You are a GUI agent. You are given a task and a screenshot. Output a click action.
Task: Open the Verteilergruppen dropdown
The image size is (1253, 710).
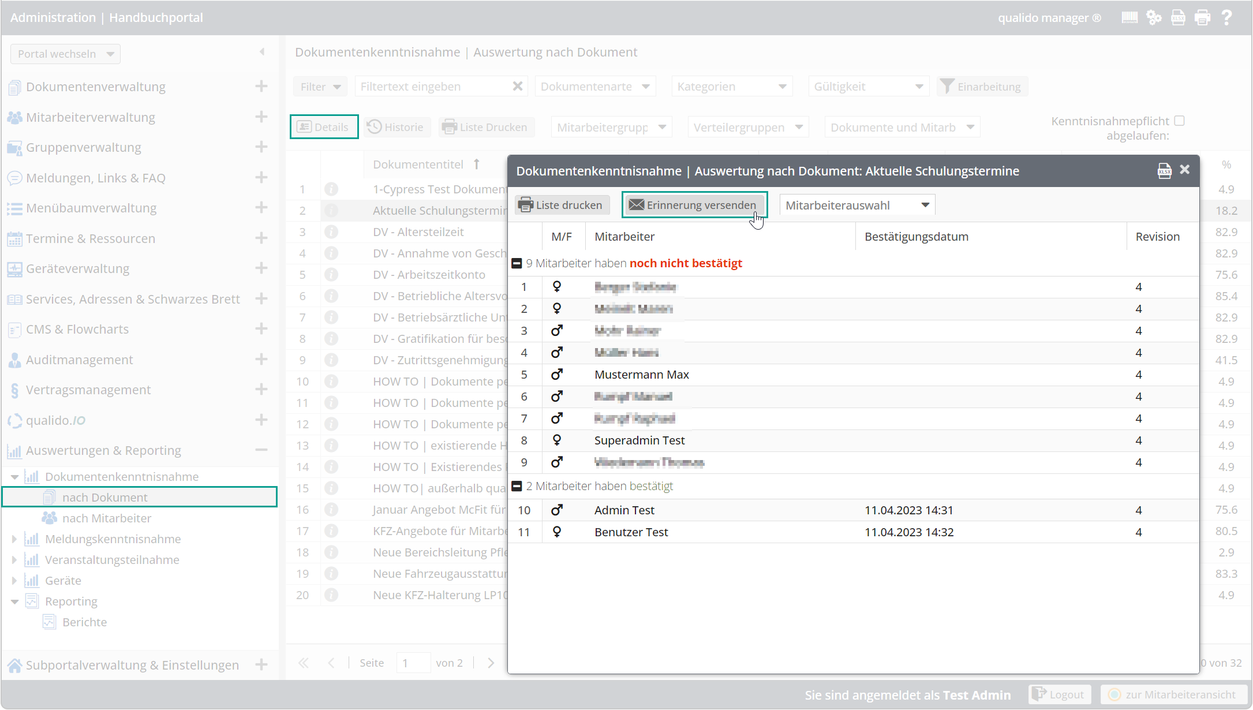(x=748, y=127)
